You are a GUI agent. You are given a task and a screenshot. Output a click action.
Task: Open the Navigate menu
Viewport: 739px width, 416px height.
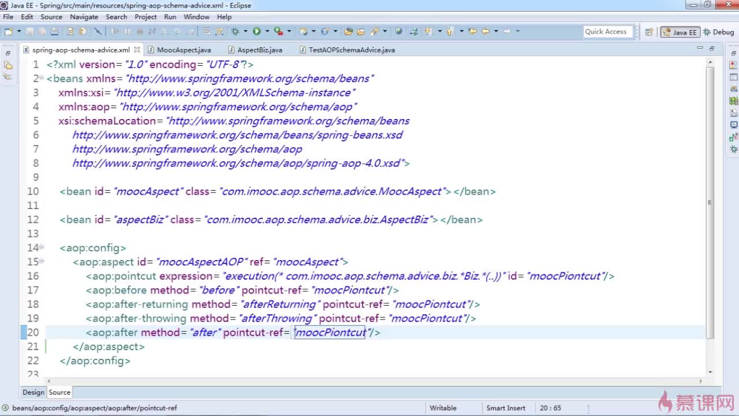pos(84,17)
